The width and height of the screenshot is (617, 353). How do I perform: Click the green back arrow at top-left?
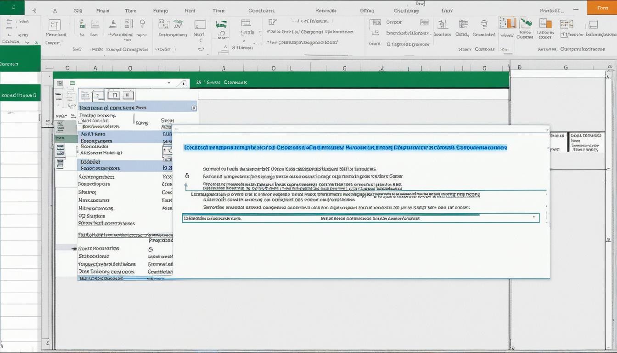[12, 7]
